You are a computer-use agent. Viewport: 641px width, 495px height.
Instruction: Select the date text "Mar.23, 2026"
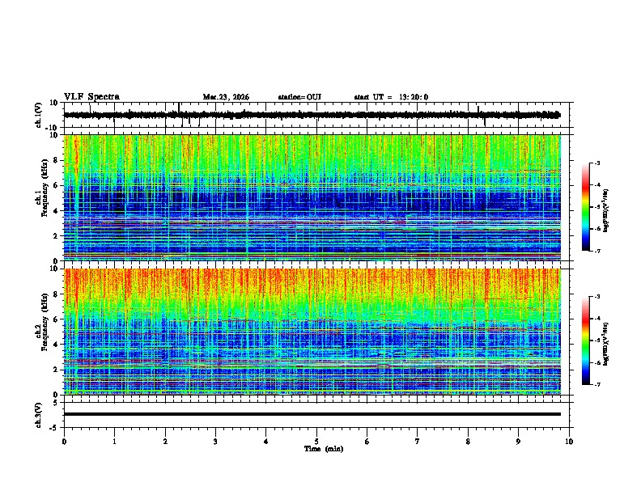pyautogui.click(x=226, y=97)
